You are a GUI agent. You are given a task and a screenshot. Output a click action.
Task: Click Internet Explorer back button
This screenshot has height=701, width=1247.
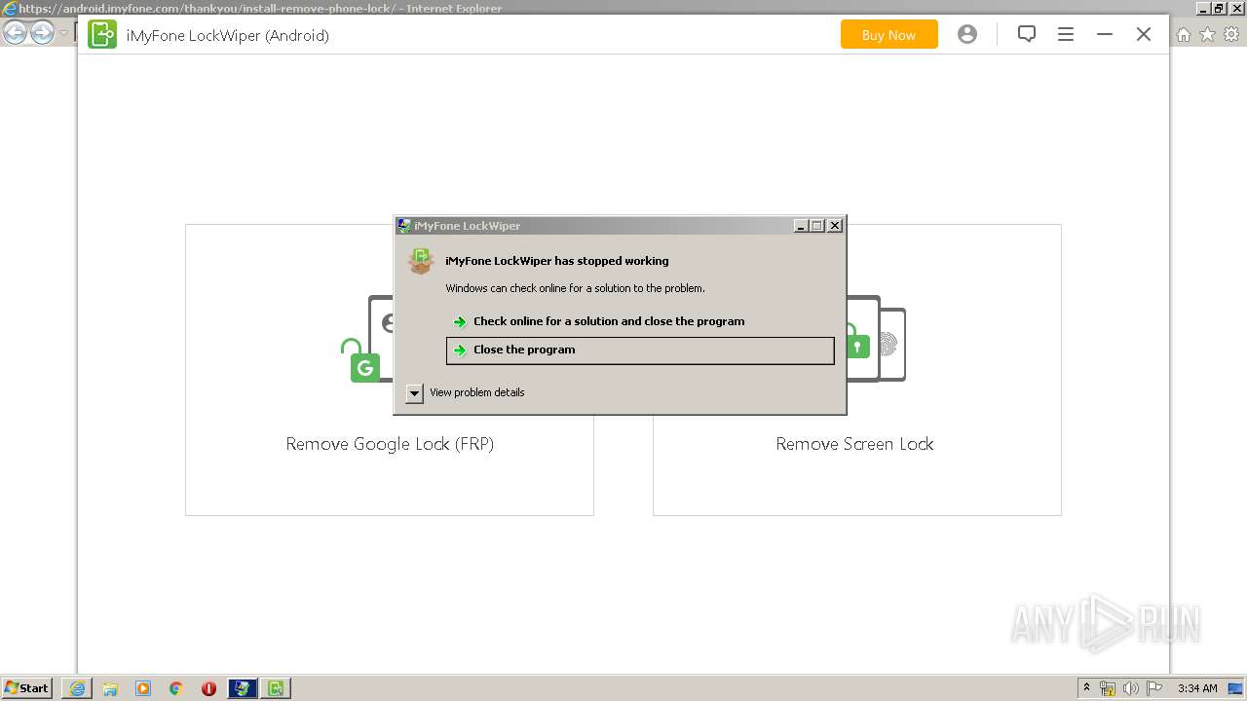pos(15,34)
